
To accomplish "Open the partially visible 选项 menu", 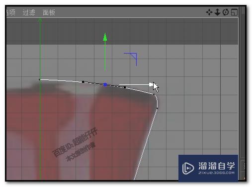I will coord(11,12).
